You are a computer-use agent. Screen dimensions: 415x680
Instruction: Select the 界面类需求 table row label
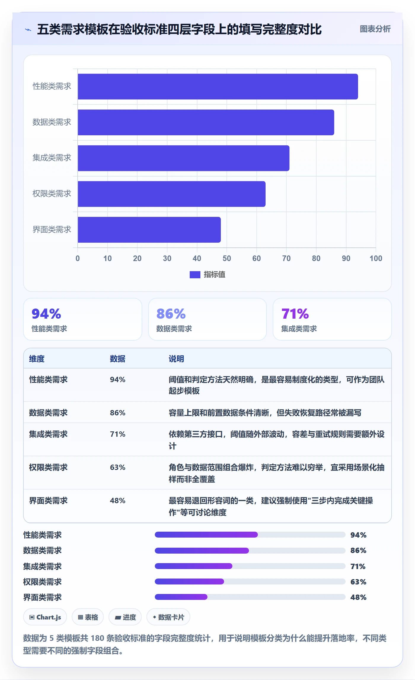[48, 501]
